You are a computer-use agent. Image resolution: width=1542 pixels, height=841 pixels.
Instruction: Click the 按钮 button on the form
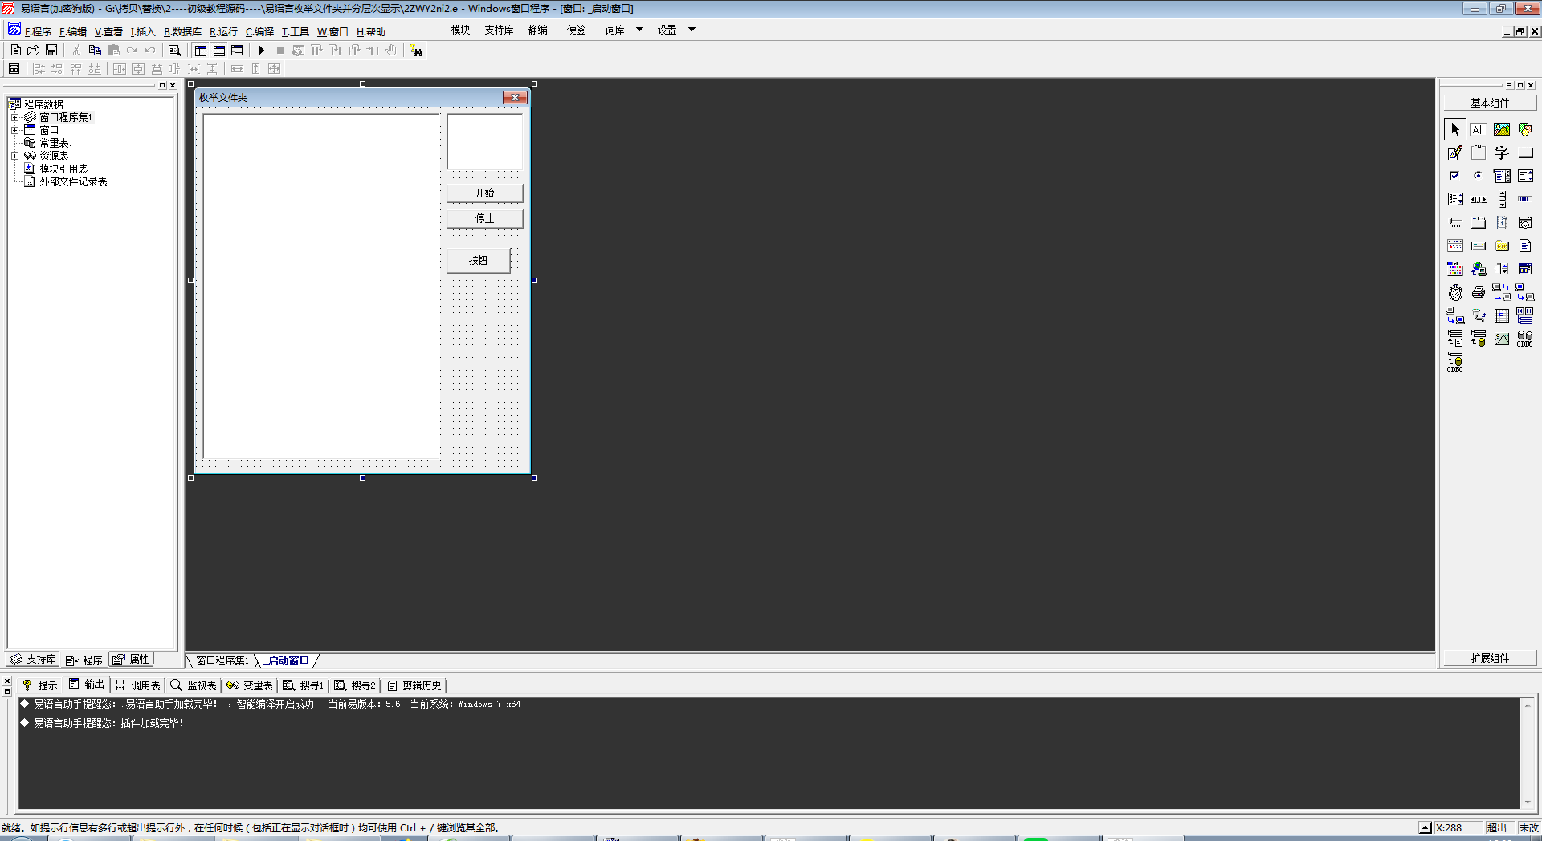point(478,260)
